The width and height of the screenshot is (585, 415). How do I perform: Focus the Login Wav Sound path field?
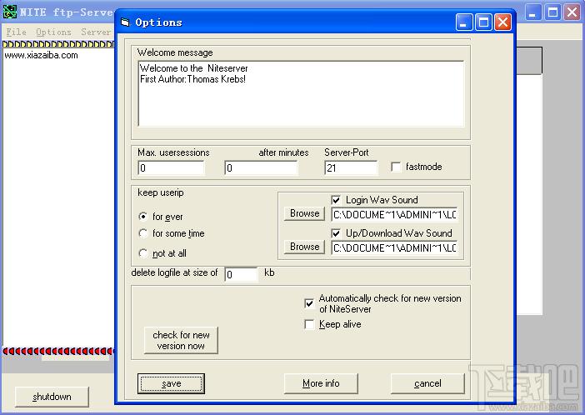click(395, 215)
